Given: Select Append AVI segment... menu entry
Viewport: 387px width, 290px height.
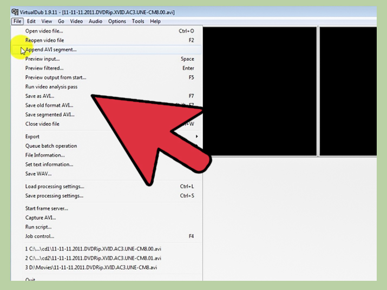Looking at the screenshot, I should coord(51,50).
